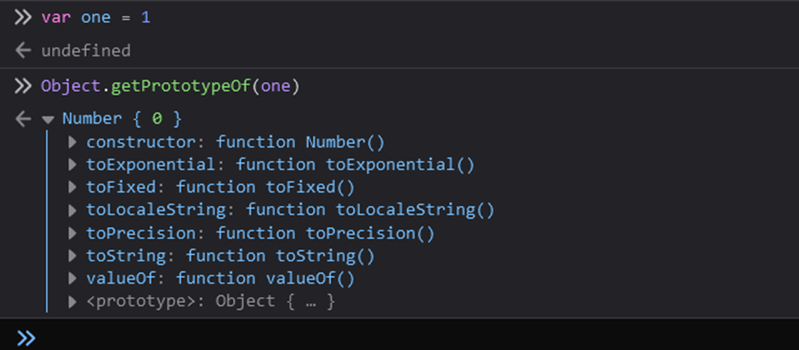Expand the constructor property arrow

tap(72, 142)
